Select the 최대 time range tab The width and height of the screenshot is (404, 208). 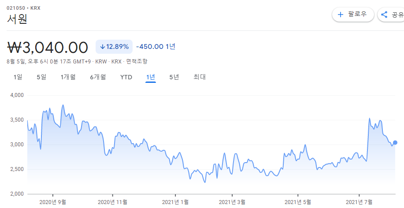pyautogui.click(x=200, y=77)
